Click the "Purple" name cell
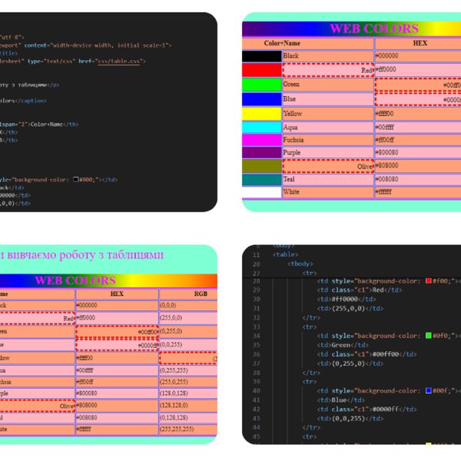Image resolution: width=461 pixels, height=461 pixels. tap(328, 153)
